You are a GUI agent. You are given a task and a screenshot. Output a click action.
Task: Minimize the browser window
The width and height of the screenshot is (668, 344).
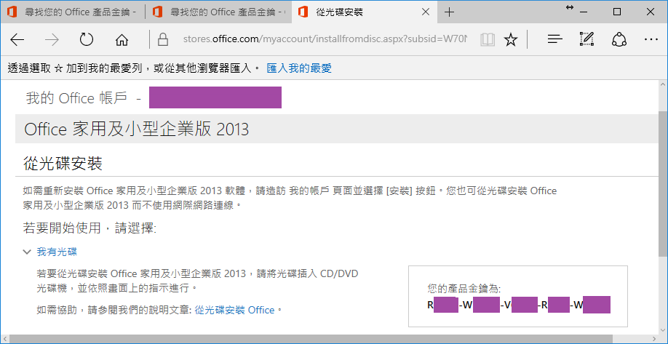coord(584,12)
